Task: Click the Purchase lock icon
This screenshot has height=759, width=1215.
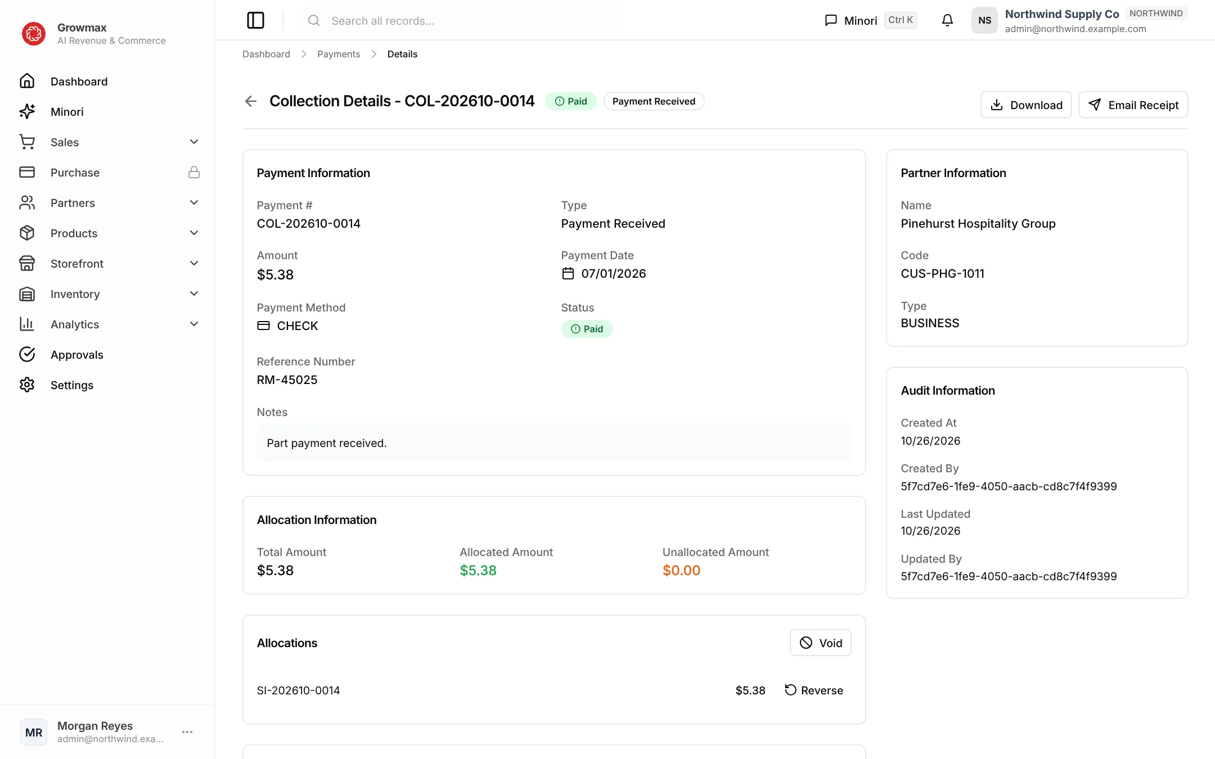Action: 194,173
